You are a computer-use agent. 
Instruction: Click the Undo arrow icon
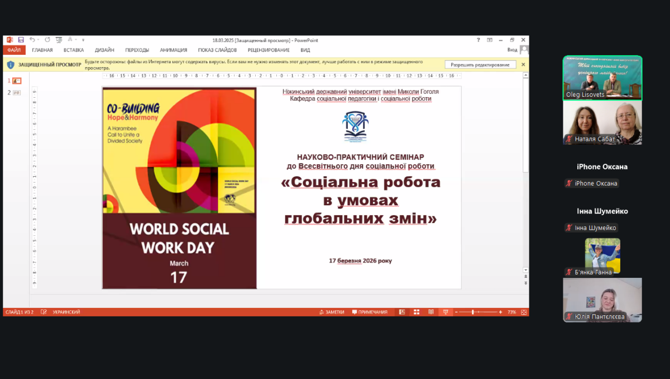(32, 40)
